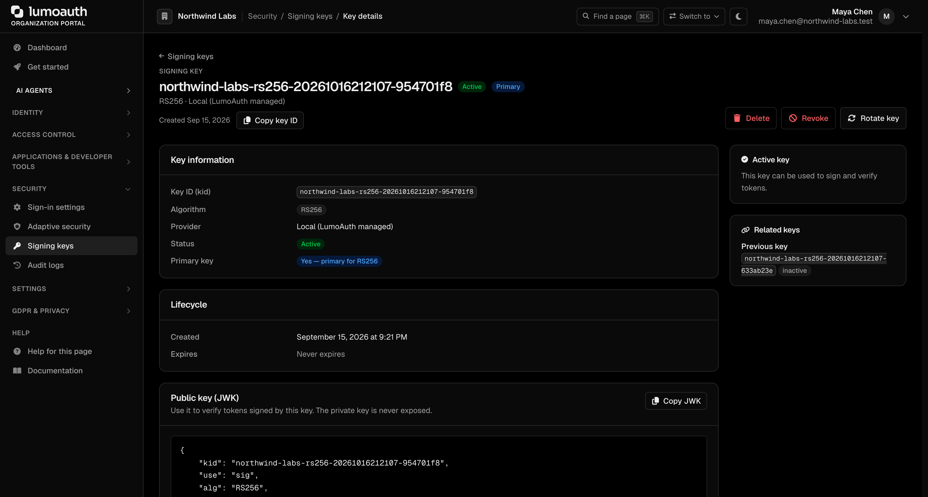Image resolution: width=928 pixels, height=497 pixels.
Task: Open Documentation link in sidebar
Action: (x=71, y=371)
